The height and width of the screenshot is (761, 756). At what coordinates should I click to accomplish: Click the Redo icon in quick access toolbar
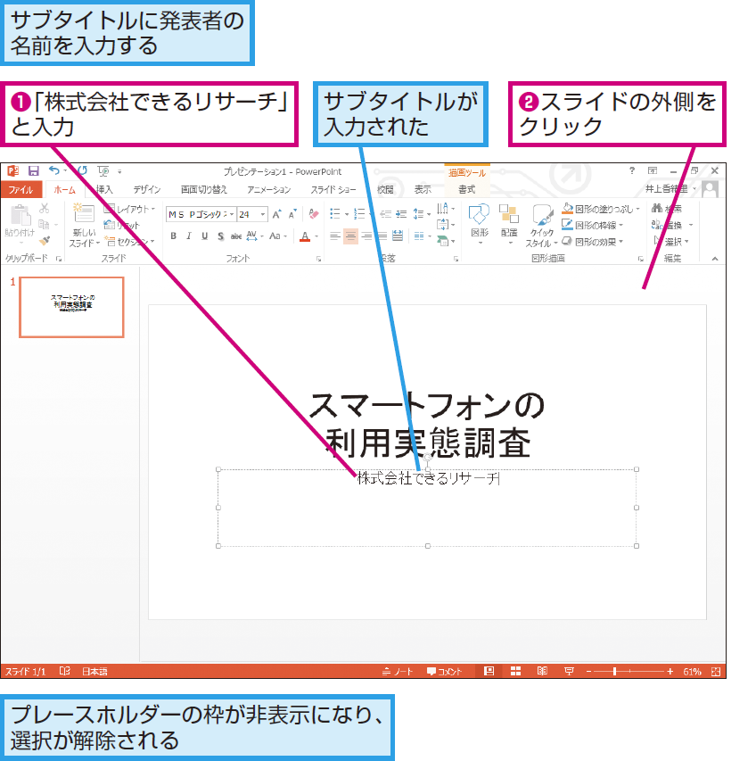[82, 170]
